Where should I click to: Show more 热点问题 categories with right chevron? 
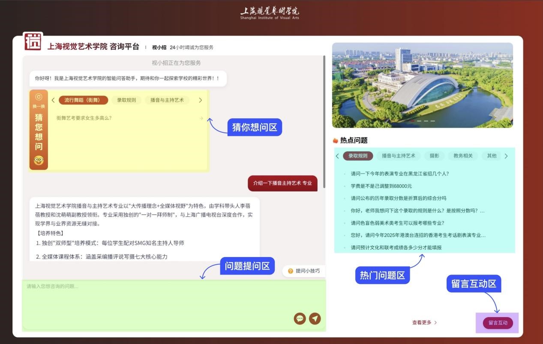[x=506, y=156]
